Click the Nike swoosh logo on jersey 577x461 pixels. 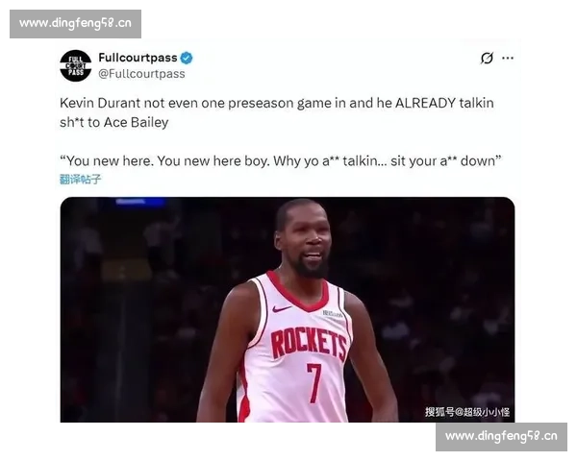coord(282,309)
